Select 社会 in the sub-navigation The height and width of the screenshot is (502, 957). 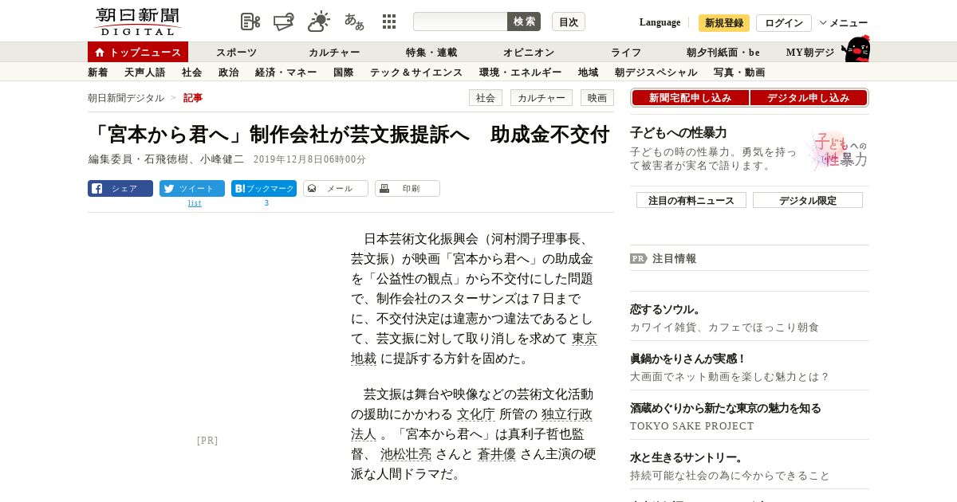pos(192,73)
